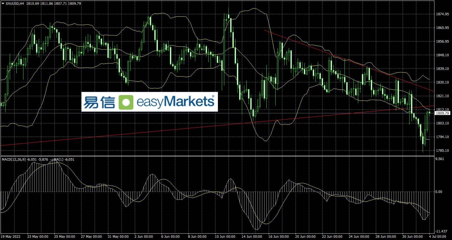Click the 1821.10 price scale label
The image size is (452, 240).
click(443, 96)
